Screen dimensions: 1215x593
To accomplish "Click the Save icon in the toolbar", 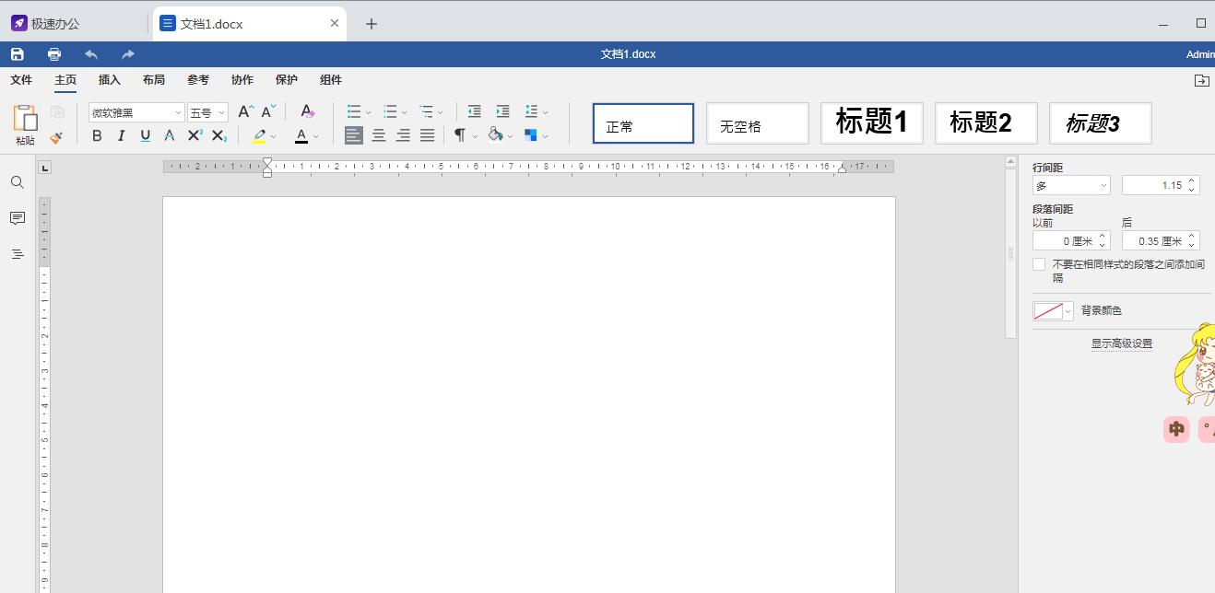I will pyautogui.click(x=18, y=53).
